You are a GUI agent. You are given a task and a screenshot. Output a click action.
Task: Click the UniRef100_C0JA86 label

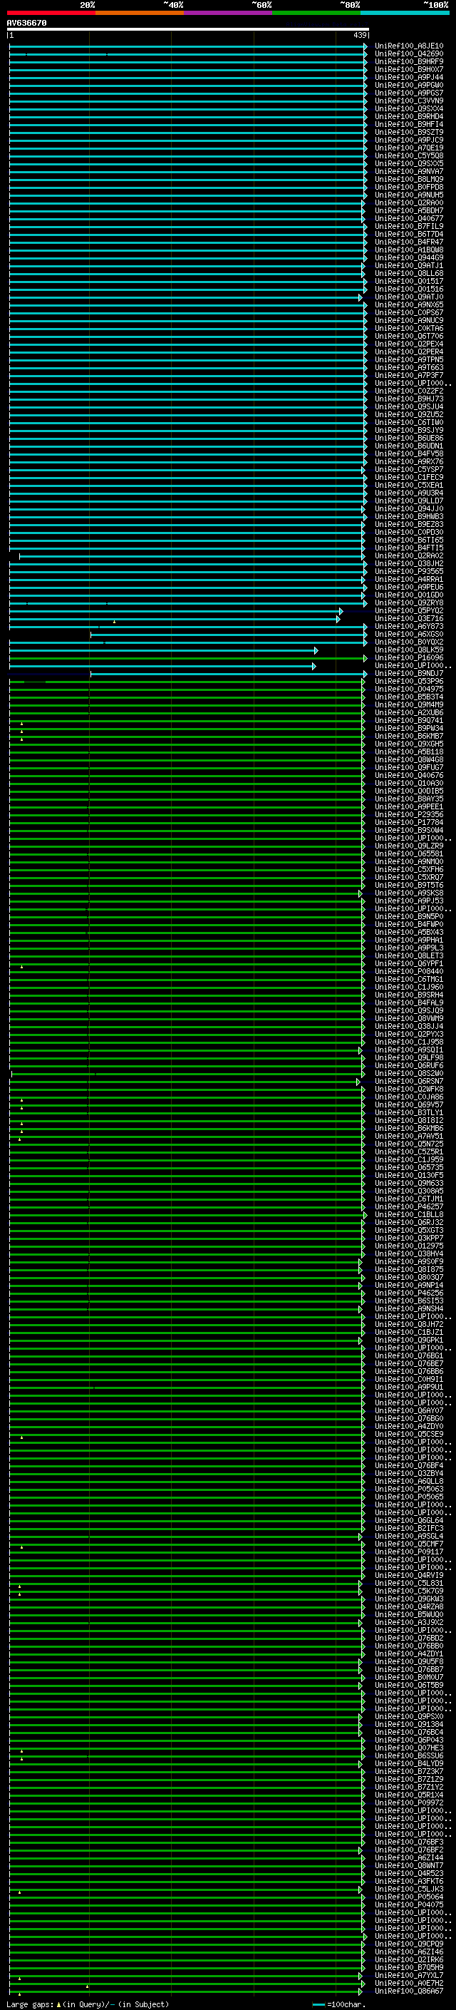click(x=409, y=1097)
